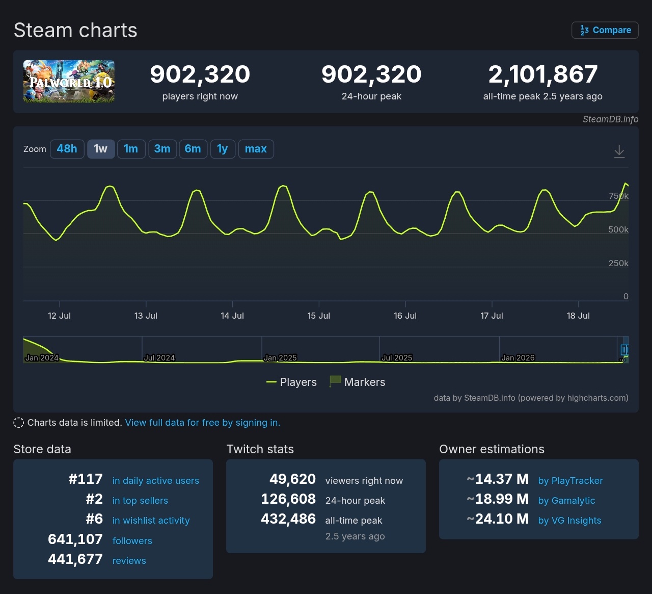Select the 48h zoom range

click(x=67, y=149)
